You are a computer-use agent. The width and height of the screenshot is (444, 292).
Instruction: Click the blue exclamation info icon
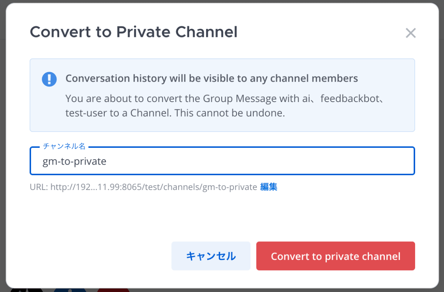tap(49, 79)
